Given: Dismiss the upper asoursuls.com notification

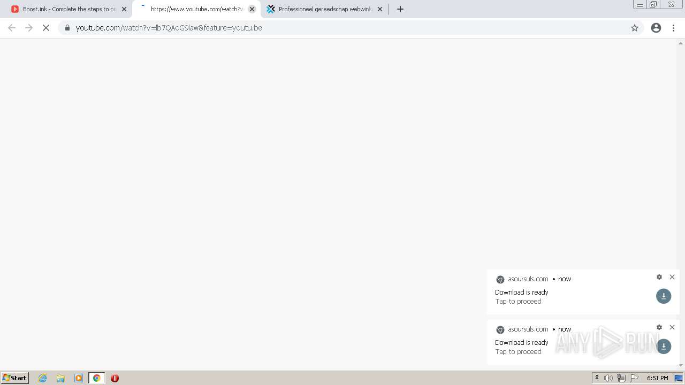Looking at the screenshot, I should (672, 277).
